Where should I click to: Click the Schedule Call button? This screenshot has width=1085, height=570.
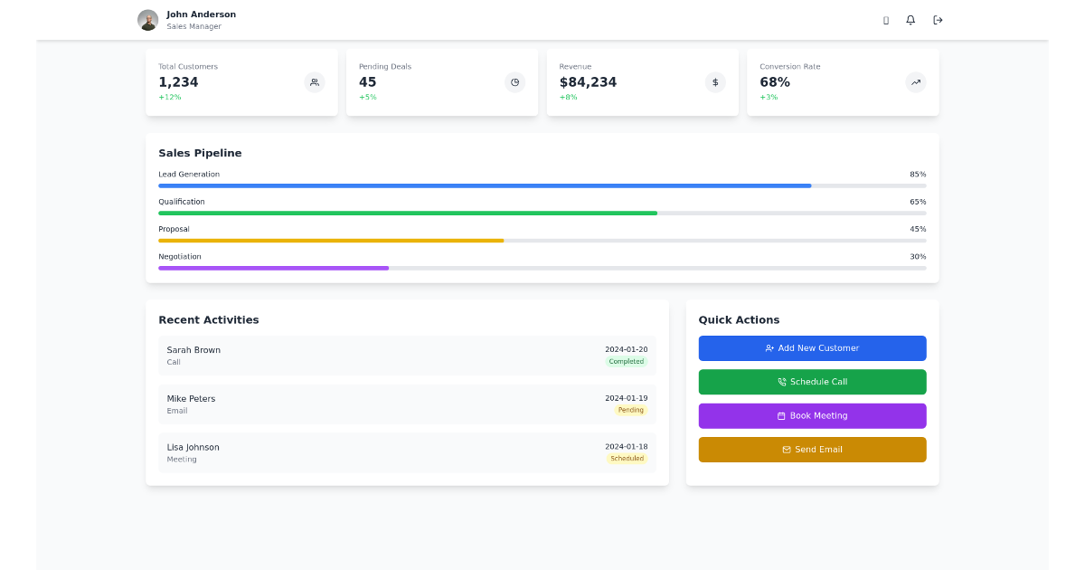click(x=812, y=382)
